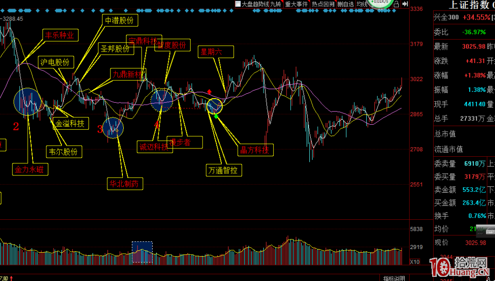Click the padlock lock icon
The width and height of the screenshot is (495, 281).
[x=396, y=4]
